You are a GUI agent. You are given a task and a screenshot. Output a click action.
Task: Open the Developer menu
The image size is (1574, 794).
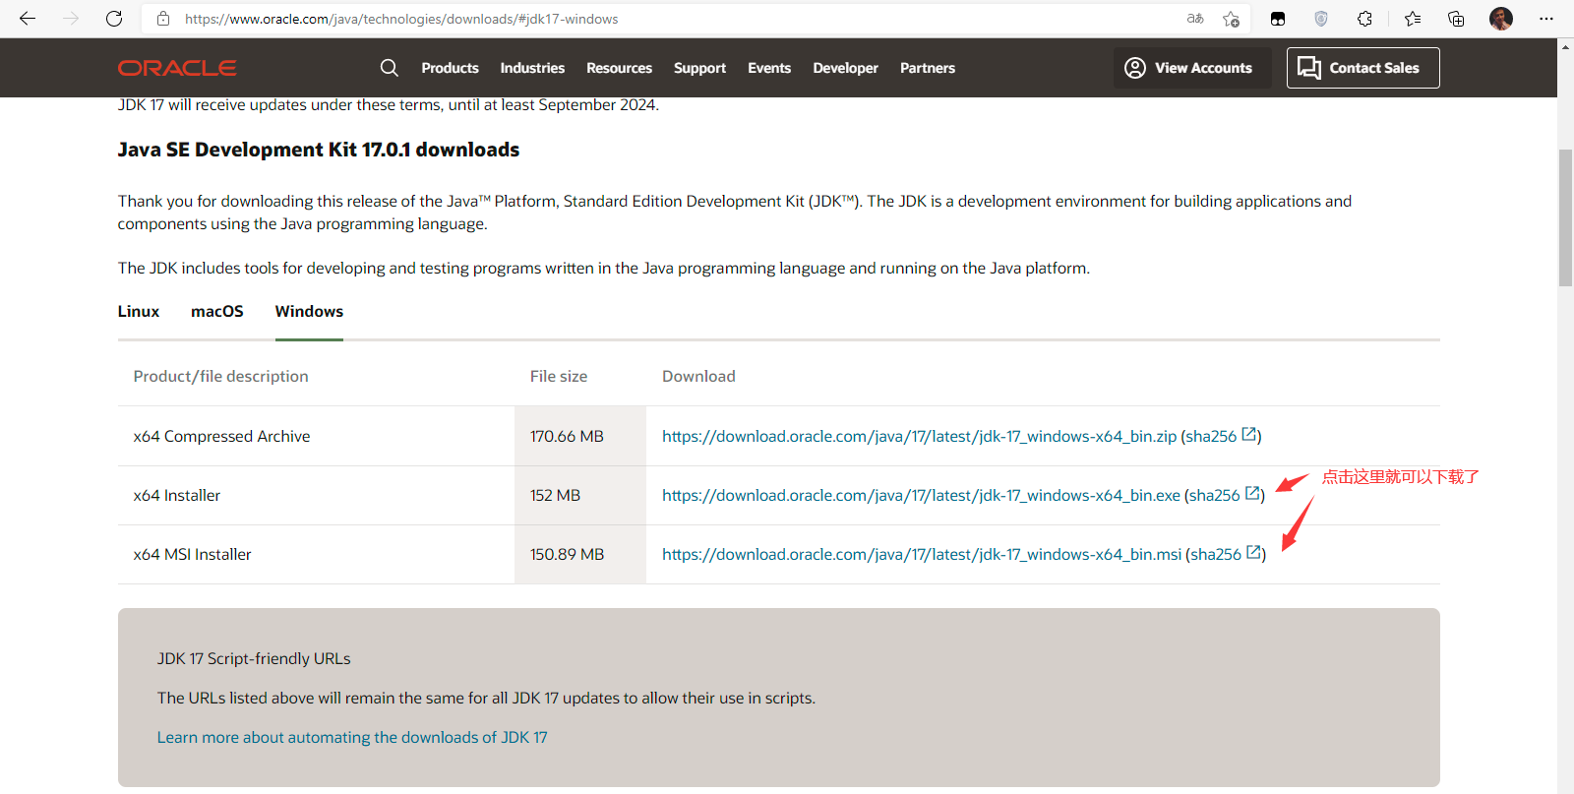pyautogui.click(x=845, y=68)
